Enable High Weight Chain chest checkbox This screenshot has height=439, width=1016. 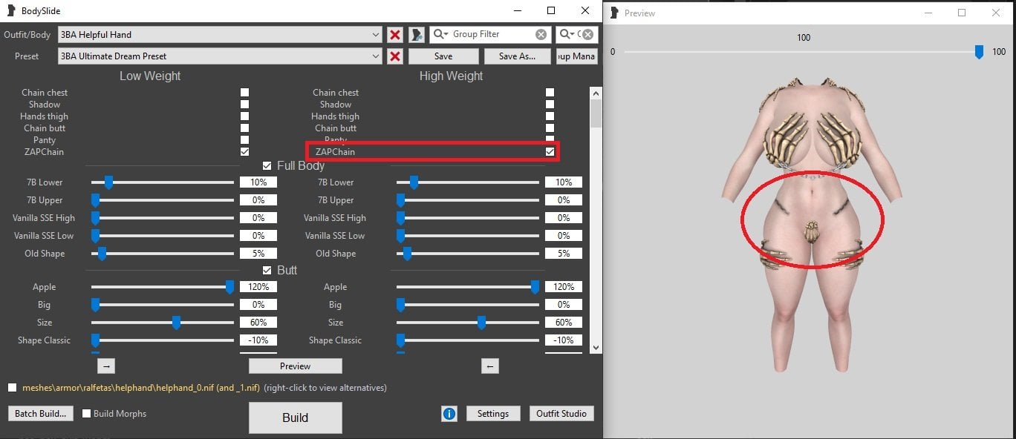click(x=550, y=93)
